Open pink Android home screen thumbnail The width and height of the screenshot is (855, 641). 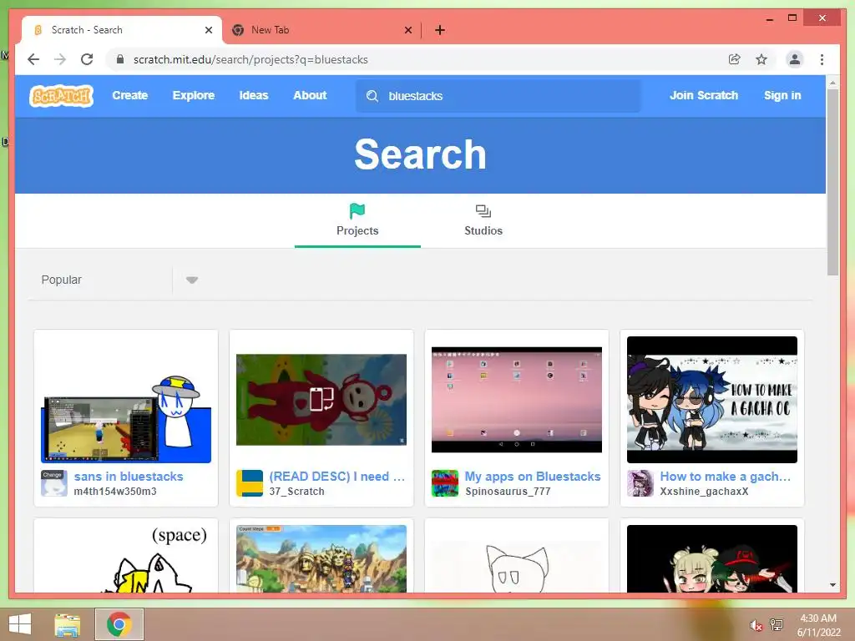[x=516, y=400]
